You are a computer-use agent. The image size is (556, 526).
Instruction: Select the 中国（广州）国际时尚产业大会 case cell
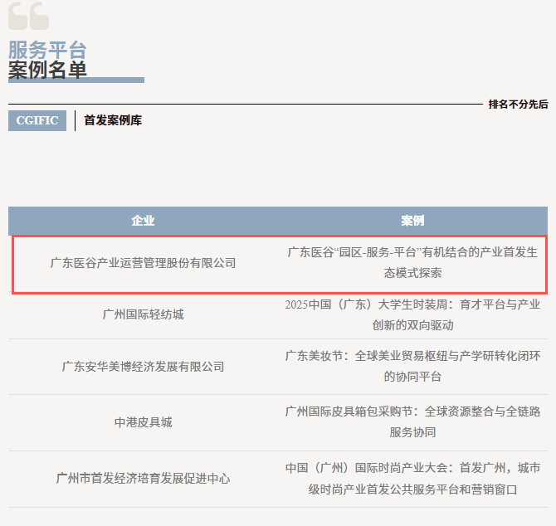point(412,479)
